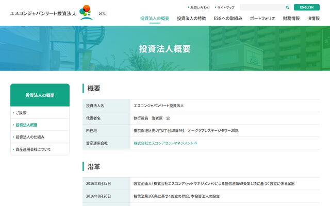Image resolution: width=330 pixels, height=206 pixels.
Task: Click the 投信法第166条 history entry text
Action: point(176,196)
